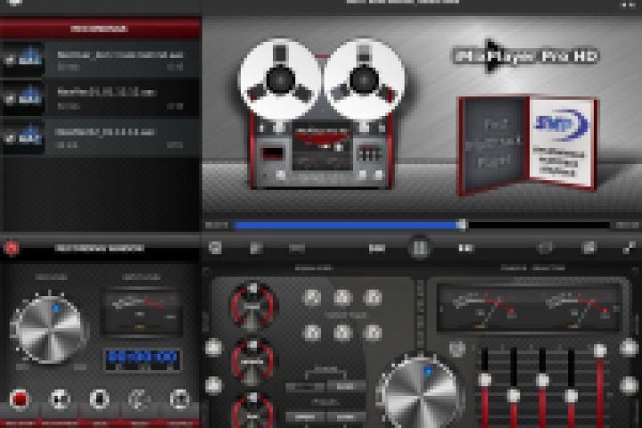642x428 pixels.
Task: Open the third recording's waveform thumbnail
Action: click(30, 135)
